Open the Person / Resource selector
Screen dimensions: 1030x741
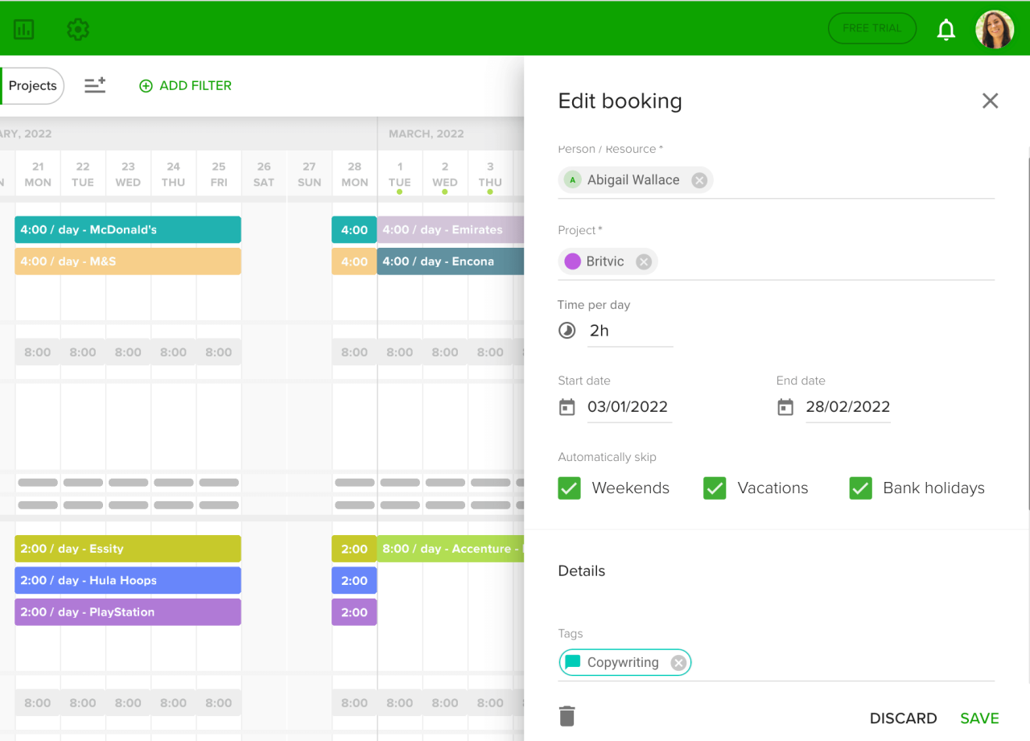(635, 179)
